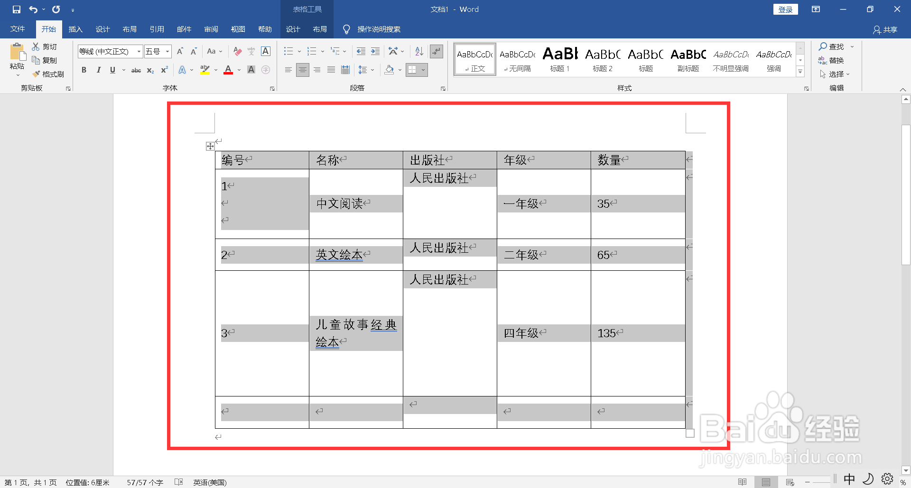Switch to the 插入 ribbon tab

click(75, 29)
